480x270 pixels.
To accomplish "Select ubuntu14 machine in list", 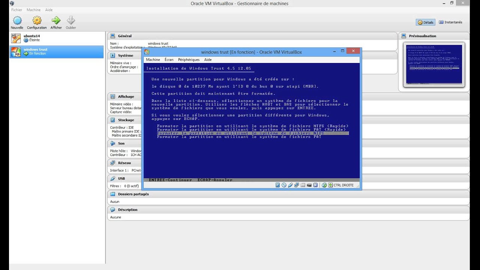I will coord(57,38).
